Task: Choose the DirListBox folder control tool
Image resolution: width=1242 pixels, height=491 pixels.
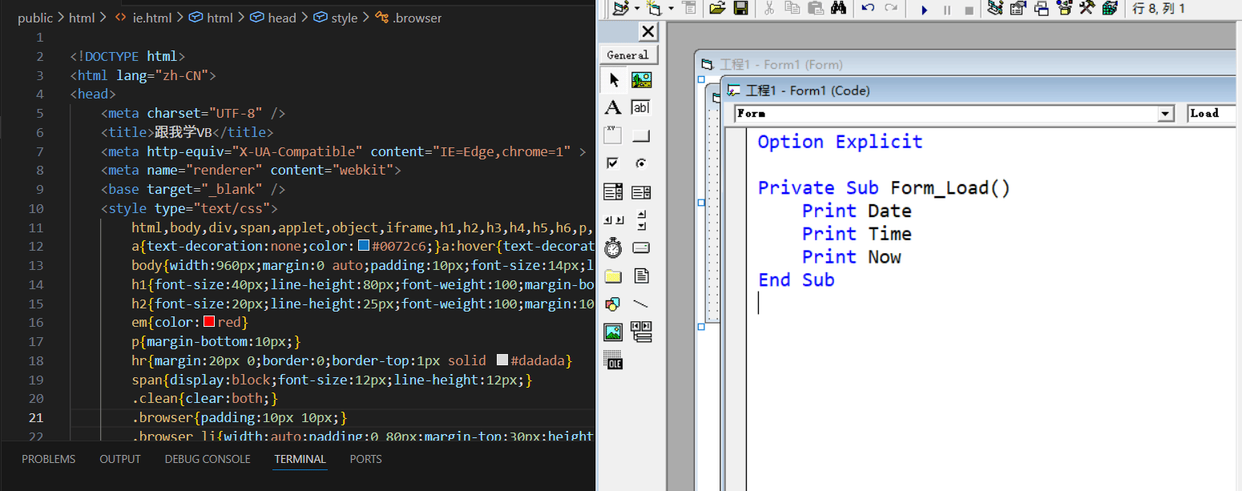Action: tap(614, 276)
